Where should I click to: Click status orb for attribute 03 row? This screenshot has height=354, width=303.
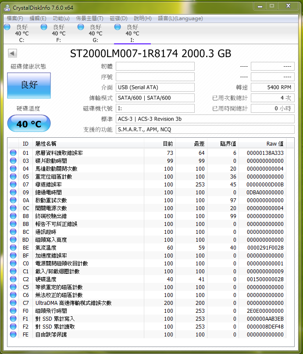click(13, 161)
